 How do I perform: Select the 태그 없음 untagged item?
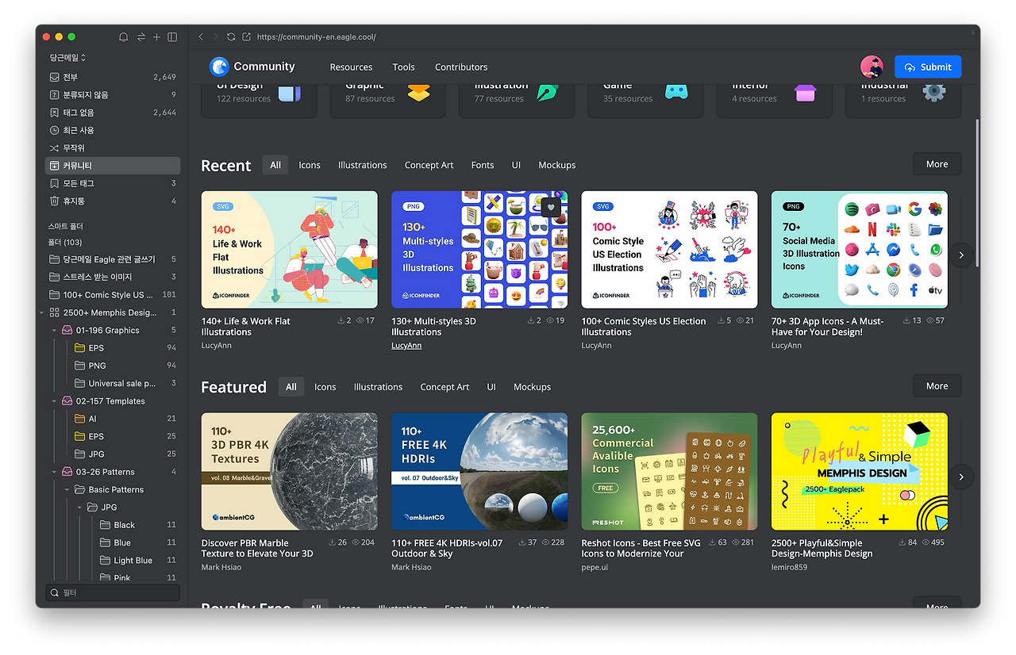tap(113, 113)
